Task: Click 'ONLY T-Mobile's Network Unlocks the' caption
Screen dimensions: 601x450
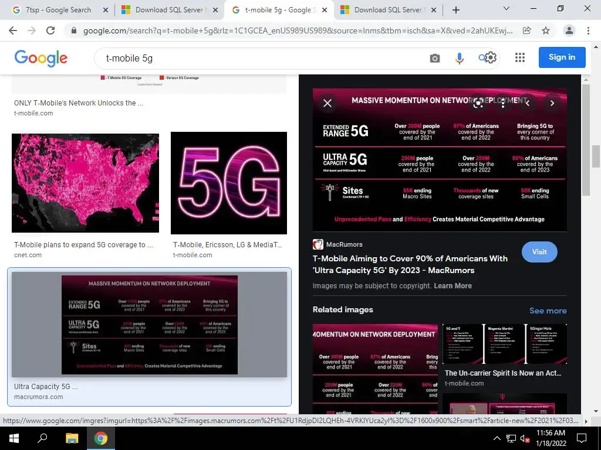Action: 79,103
